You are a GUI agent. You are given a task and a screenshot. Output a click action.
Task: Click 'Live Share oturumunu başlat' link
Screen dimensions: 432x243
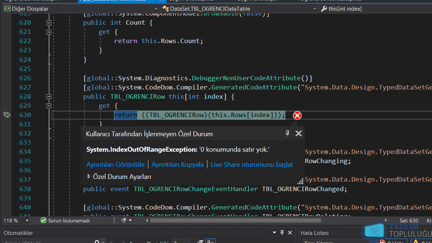point(252,164)
